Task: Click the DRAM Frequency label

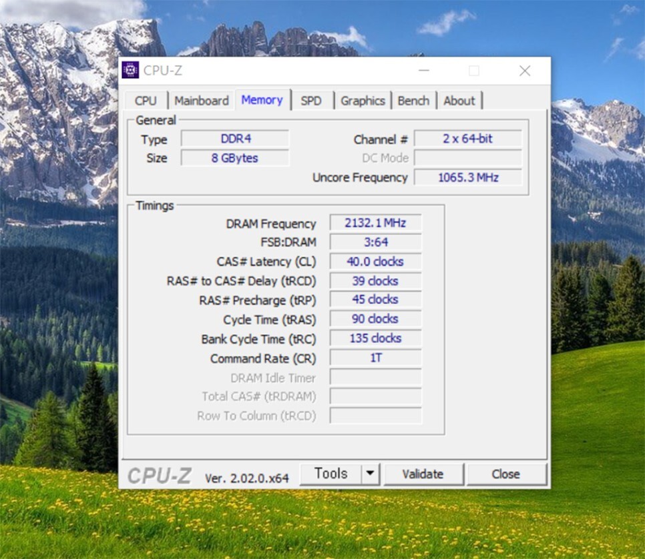Action: [271, 224]
